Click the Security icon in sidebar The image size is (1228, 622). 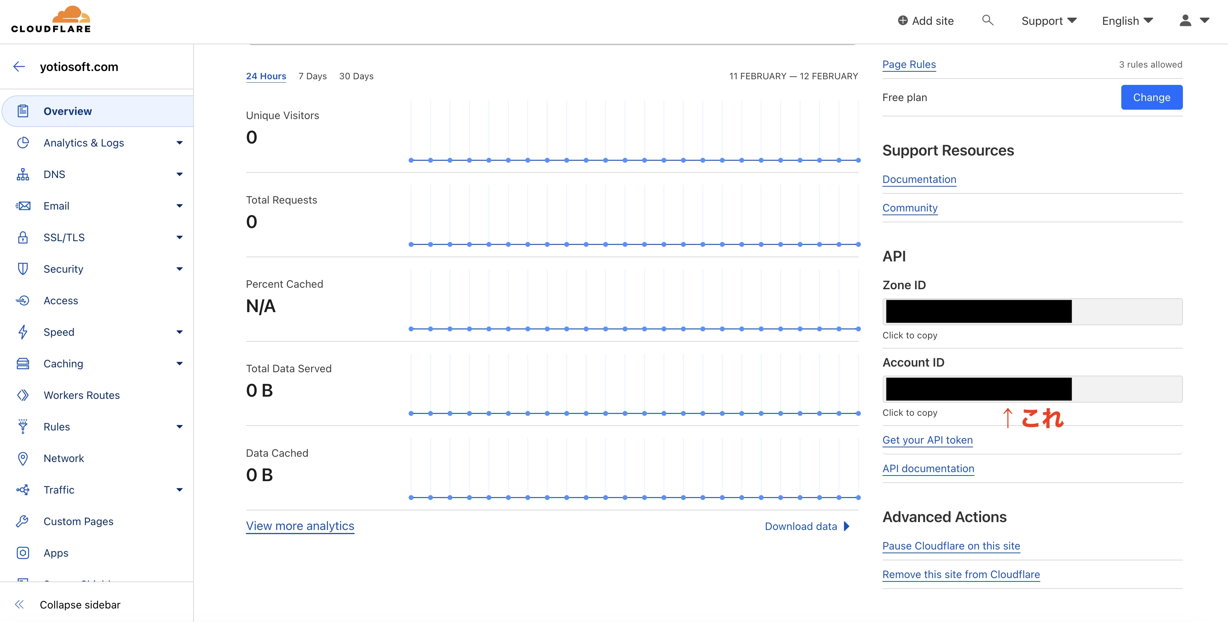point(22,268)
